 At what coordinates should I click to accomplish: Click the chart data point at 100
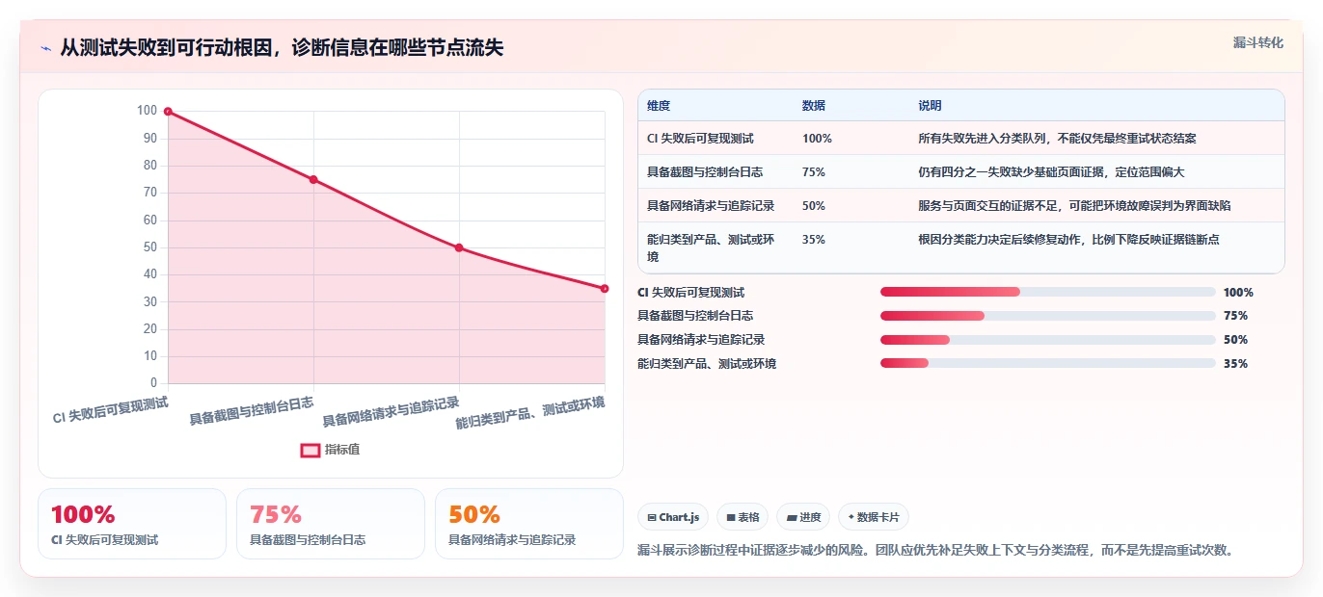pos(168,112)
